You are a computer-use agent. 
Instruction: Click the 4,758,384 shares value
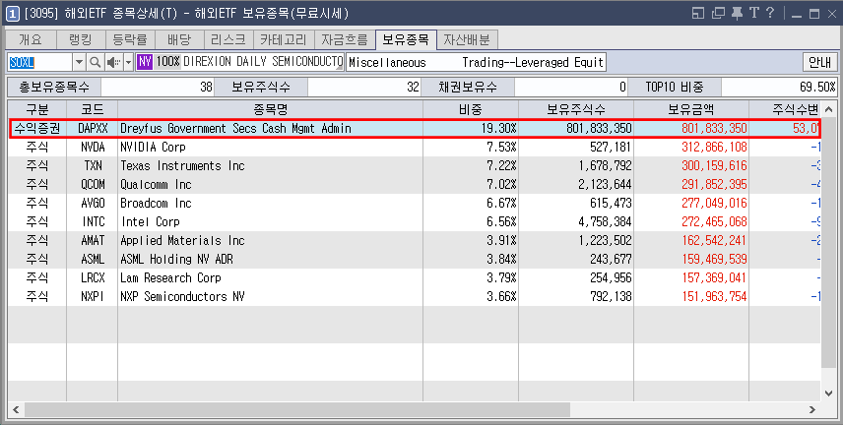[x=605, y=222]
